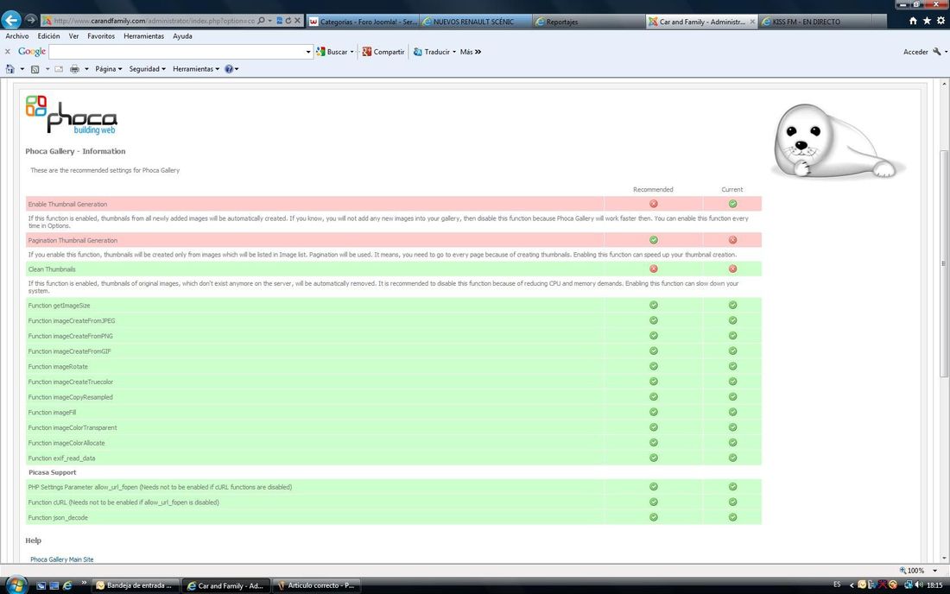This screenshot has width=950, height=594.
Task: Go back with the blue arrow button
Action: tap(11, 20)
